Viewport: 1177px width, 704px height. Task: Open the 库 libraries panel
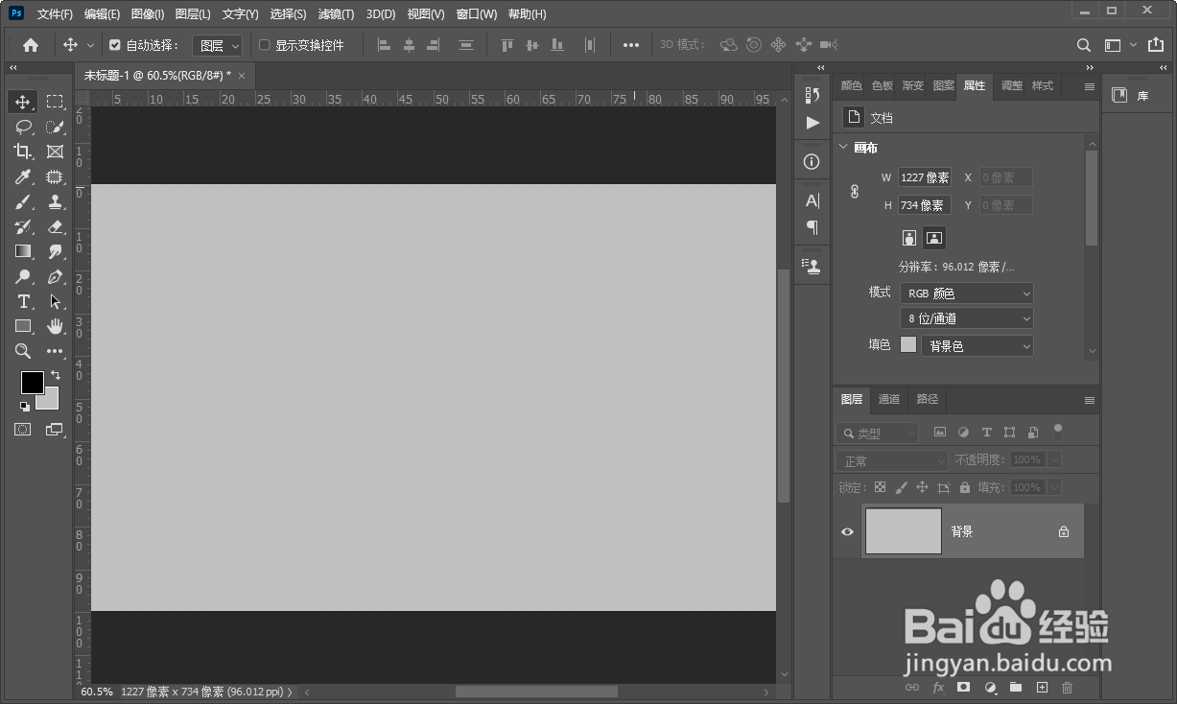tap(1129, 96)
